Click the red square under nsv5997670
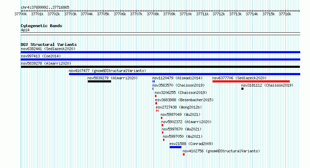Screen dimensions: 310x168 coord(163,133)
